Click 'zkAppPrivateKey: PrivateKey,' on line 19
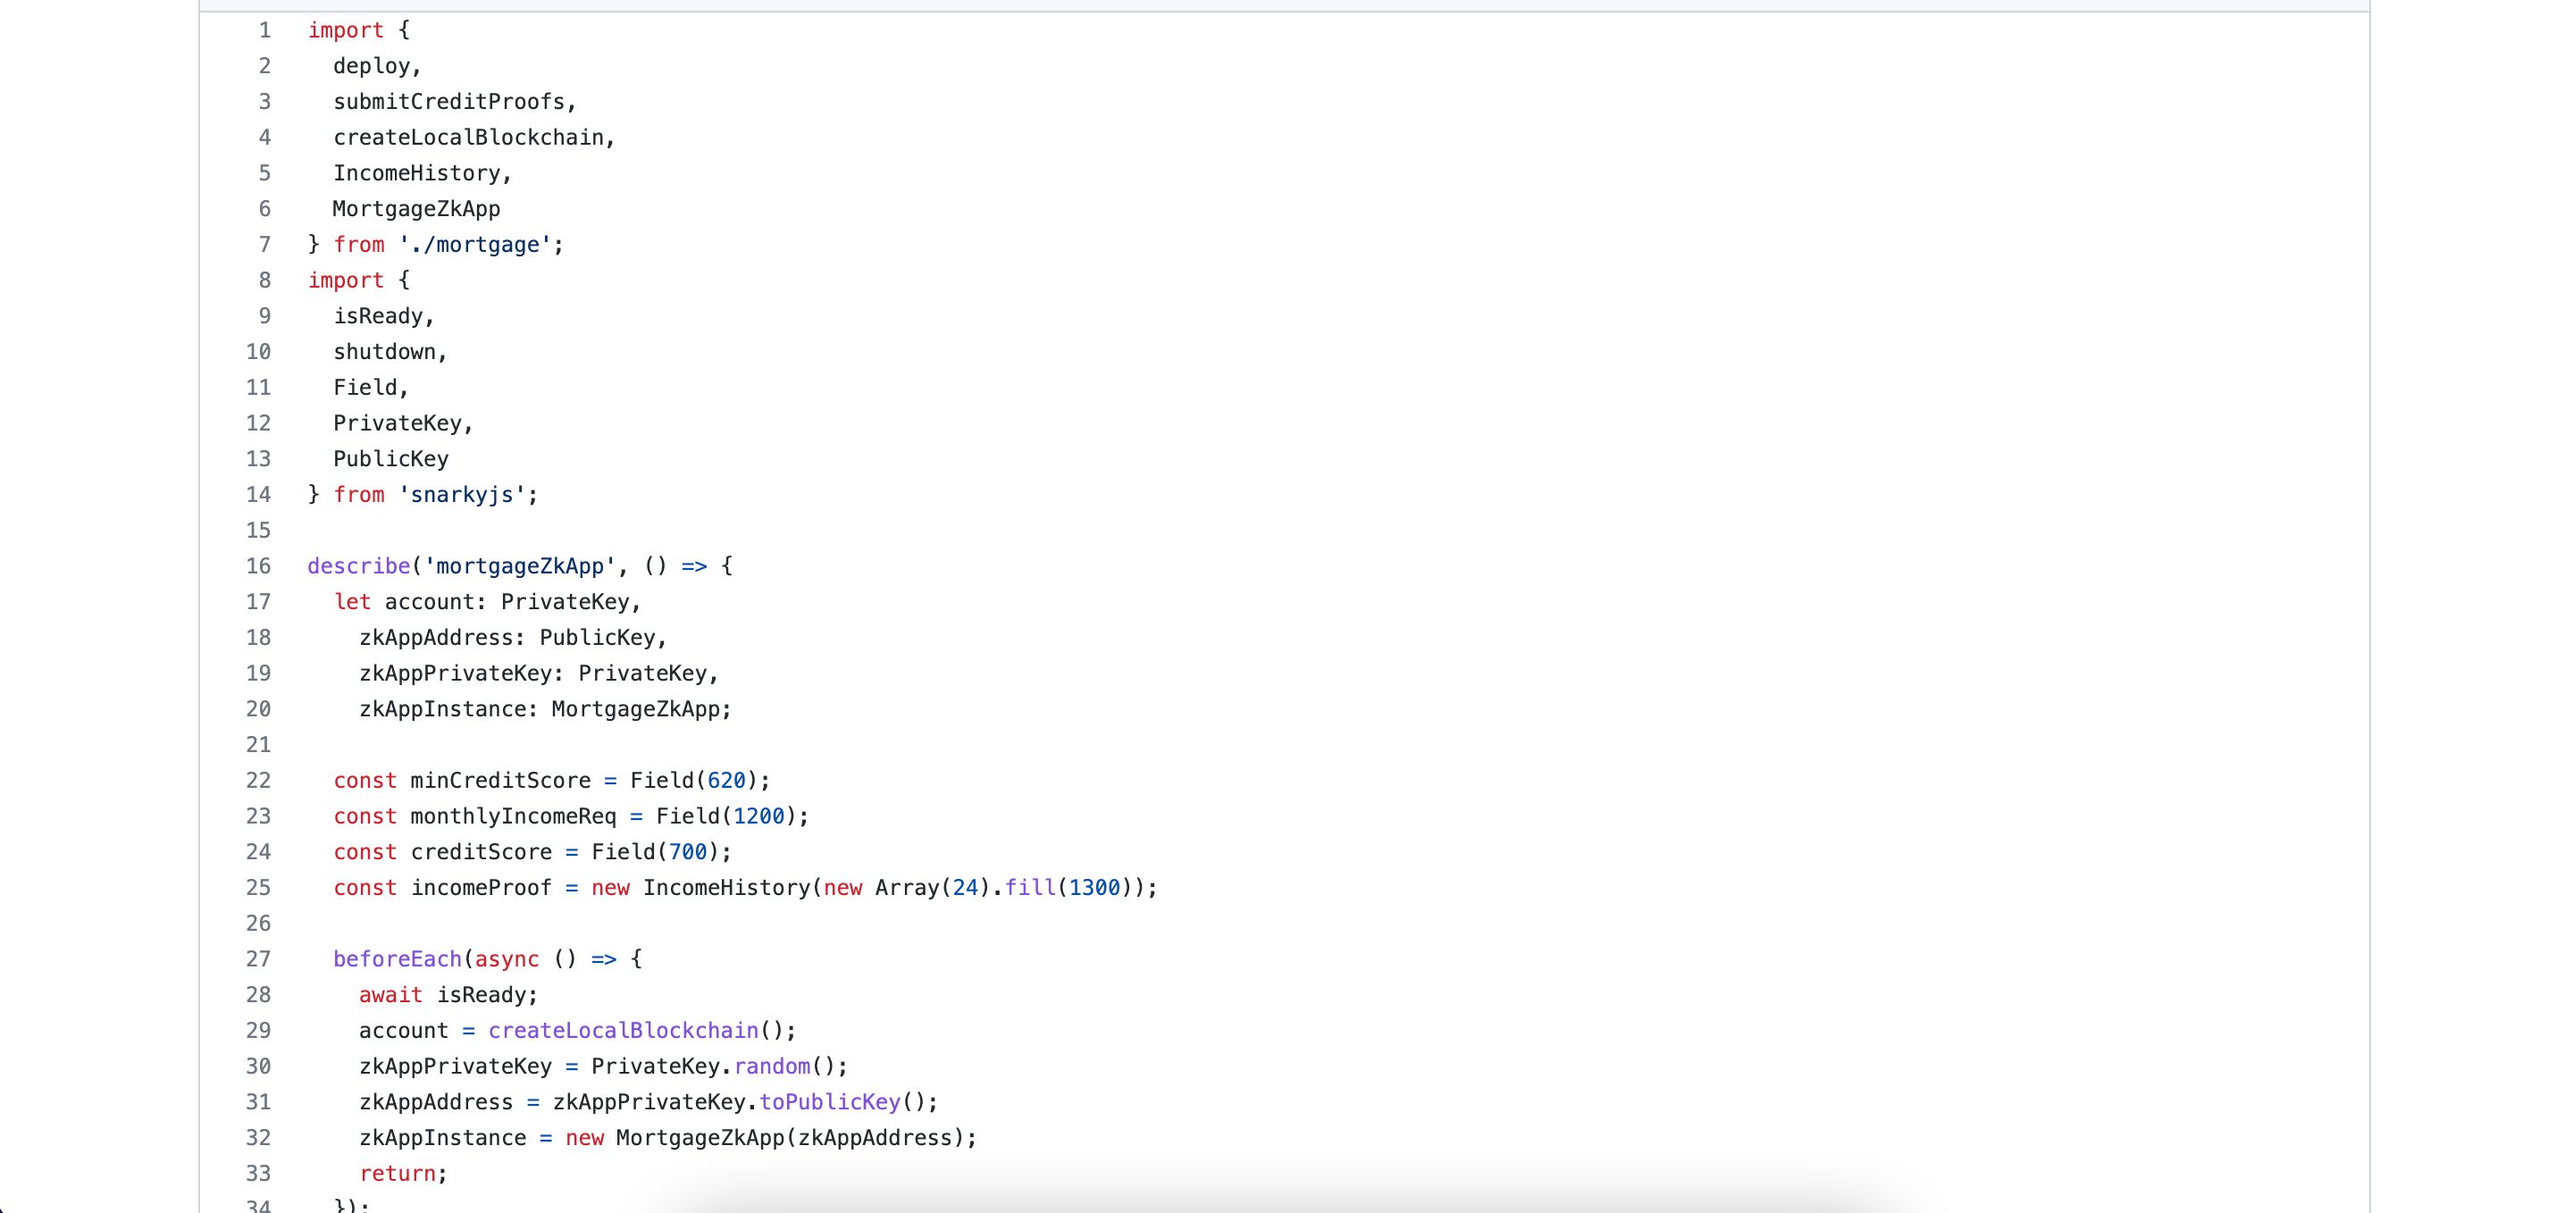This screenshot has width=2564, height=1213. click(x=540, y=673)
